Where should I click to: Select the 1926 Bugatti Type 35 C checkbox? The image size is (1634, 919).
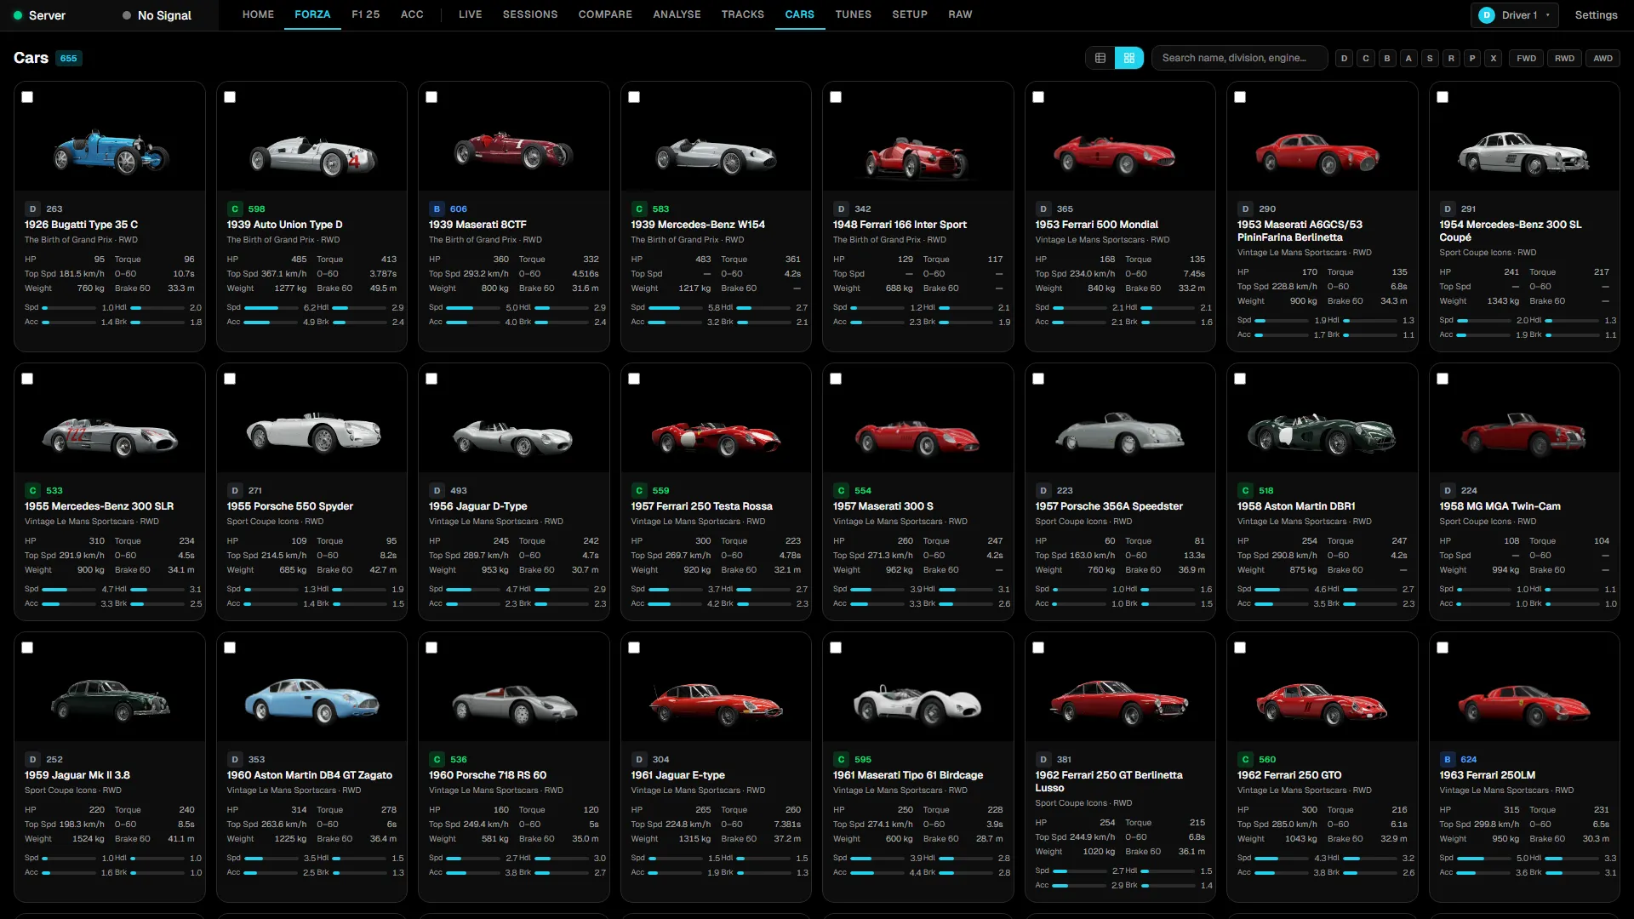click(27, 97)
